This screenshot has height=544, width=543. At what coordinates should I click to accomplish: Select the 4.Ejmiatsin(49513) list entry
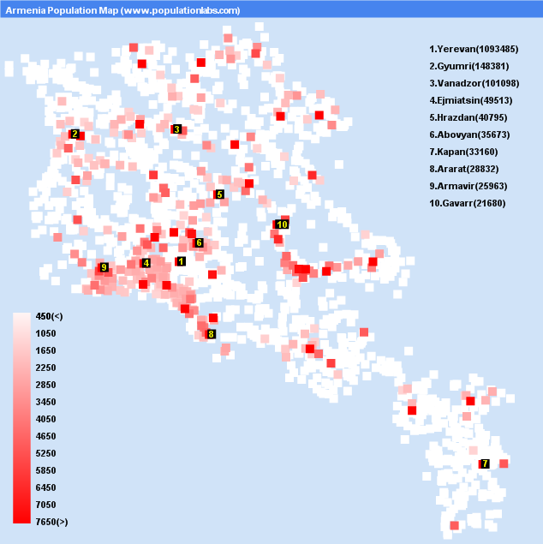[x=471, y=100]
